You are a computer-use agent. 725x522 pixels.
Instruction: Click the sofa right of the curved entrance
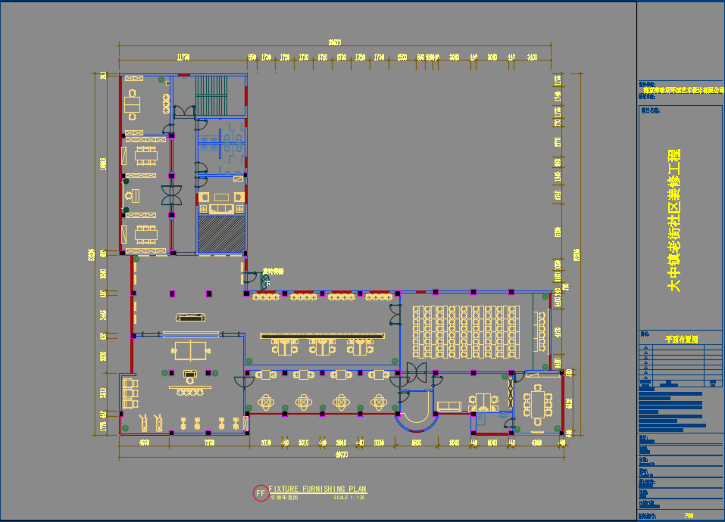point(448,406)
